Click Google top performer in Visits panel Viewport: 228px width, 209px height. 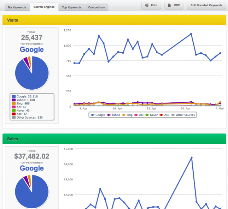(32, 49)
